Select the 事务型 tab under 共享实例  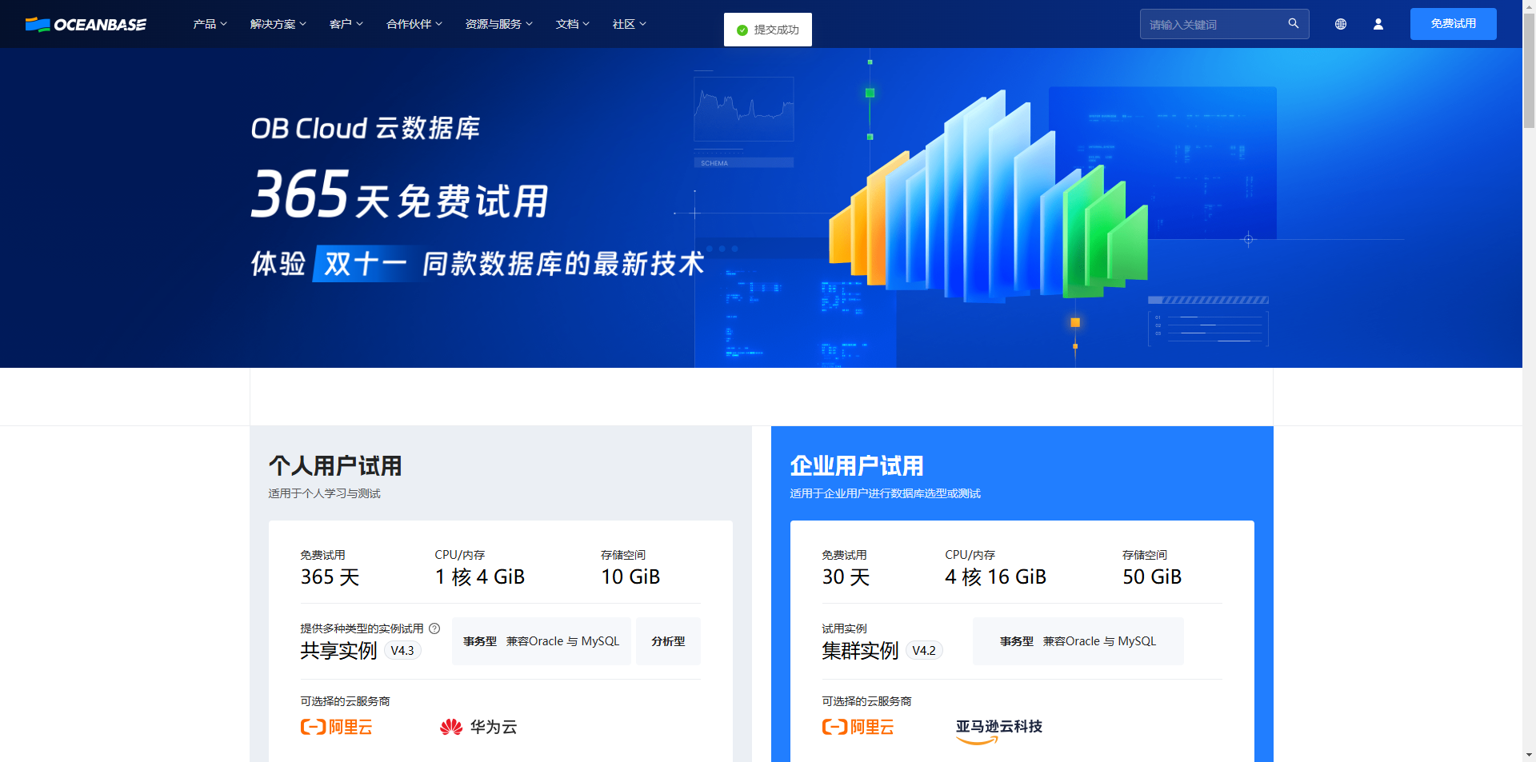tap(542, 640)
